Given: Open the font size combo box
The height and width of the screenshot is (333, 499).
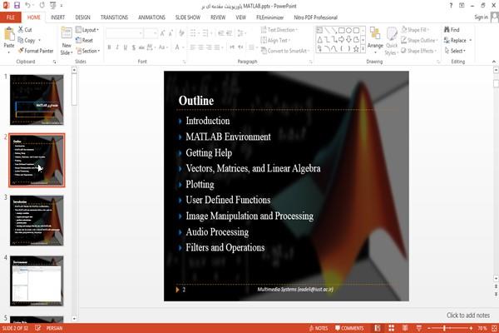Looking at the screenshot, I should (151, 33).
